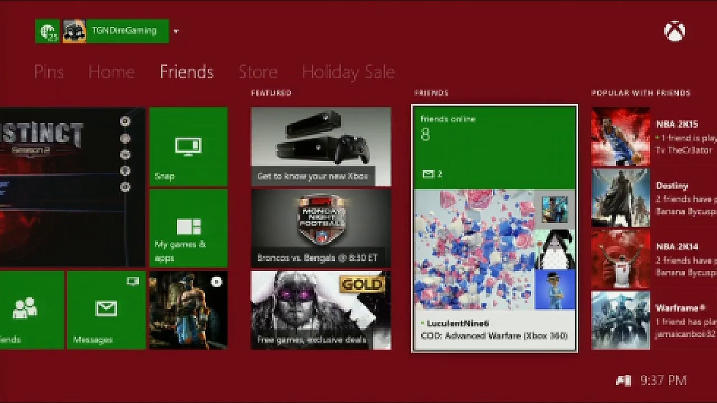Click the Warframe title text

(681, 308)
